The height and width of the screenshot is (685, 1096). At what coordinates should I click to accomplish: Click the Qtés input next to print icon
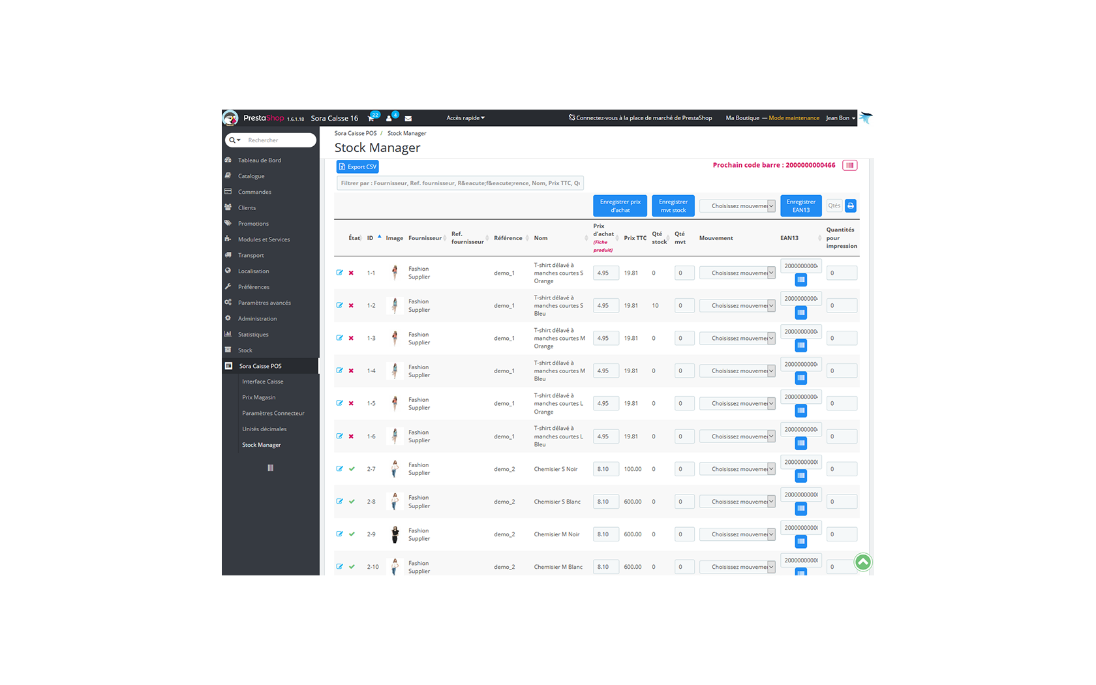[834, 205]
